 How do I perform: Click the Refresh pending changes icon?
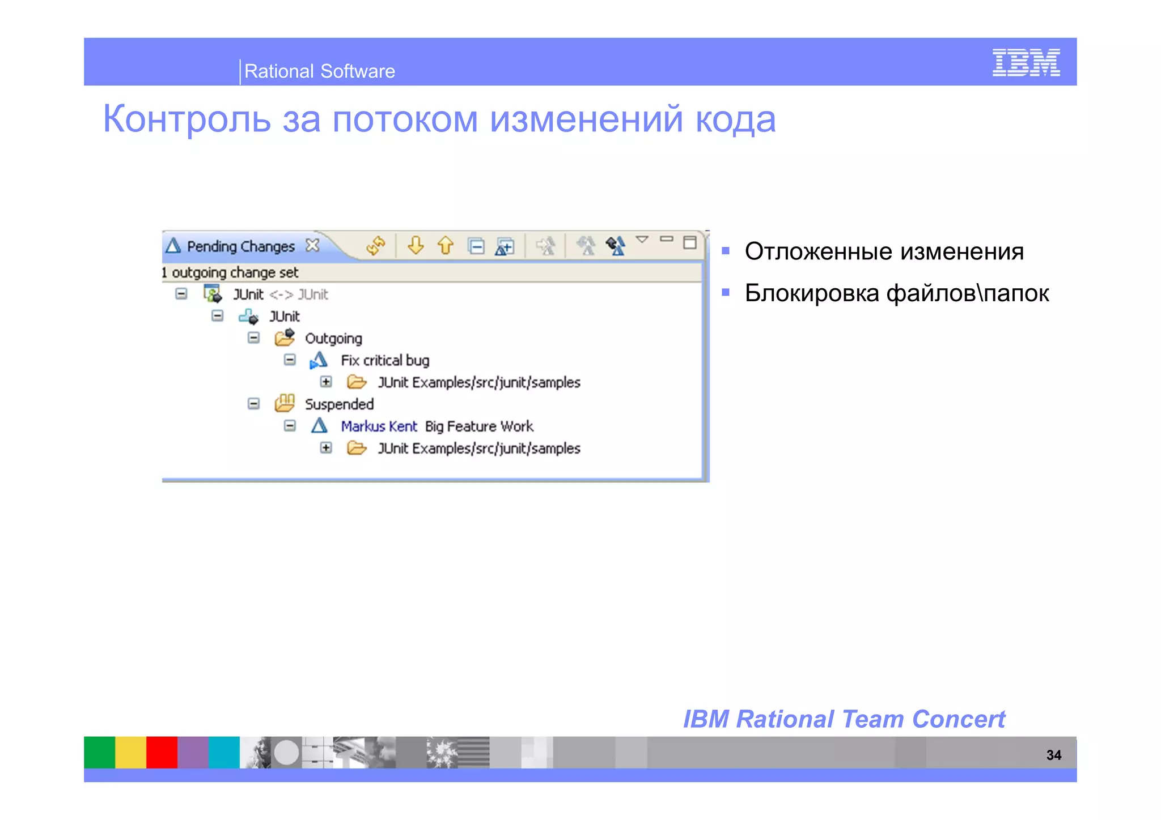tap(375, 246)
